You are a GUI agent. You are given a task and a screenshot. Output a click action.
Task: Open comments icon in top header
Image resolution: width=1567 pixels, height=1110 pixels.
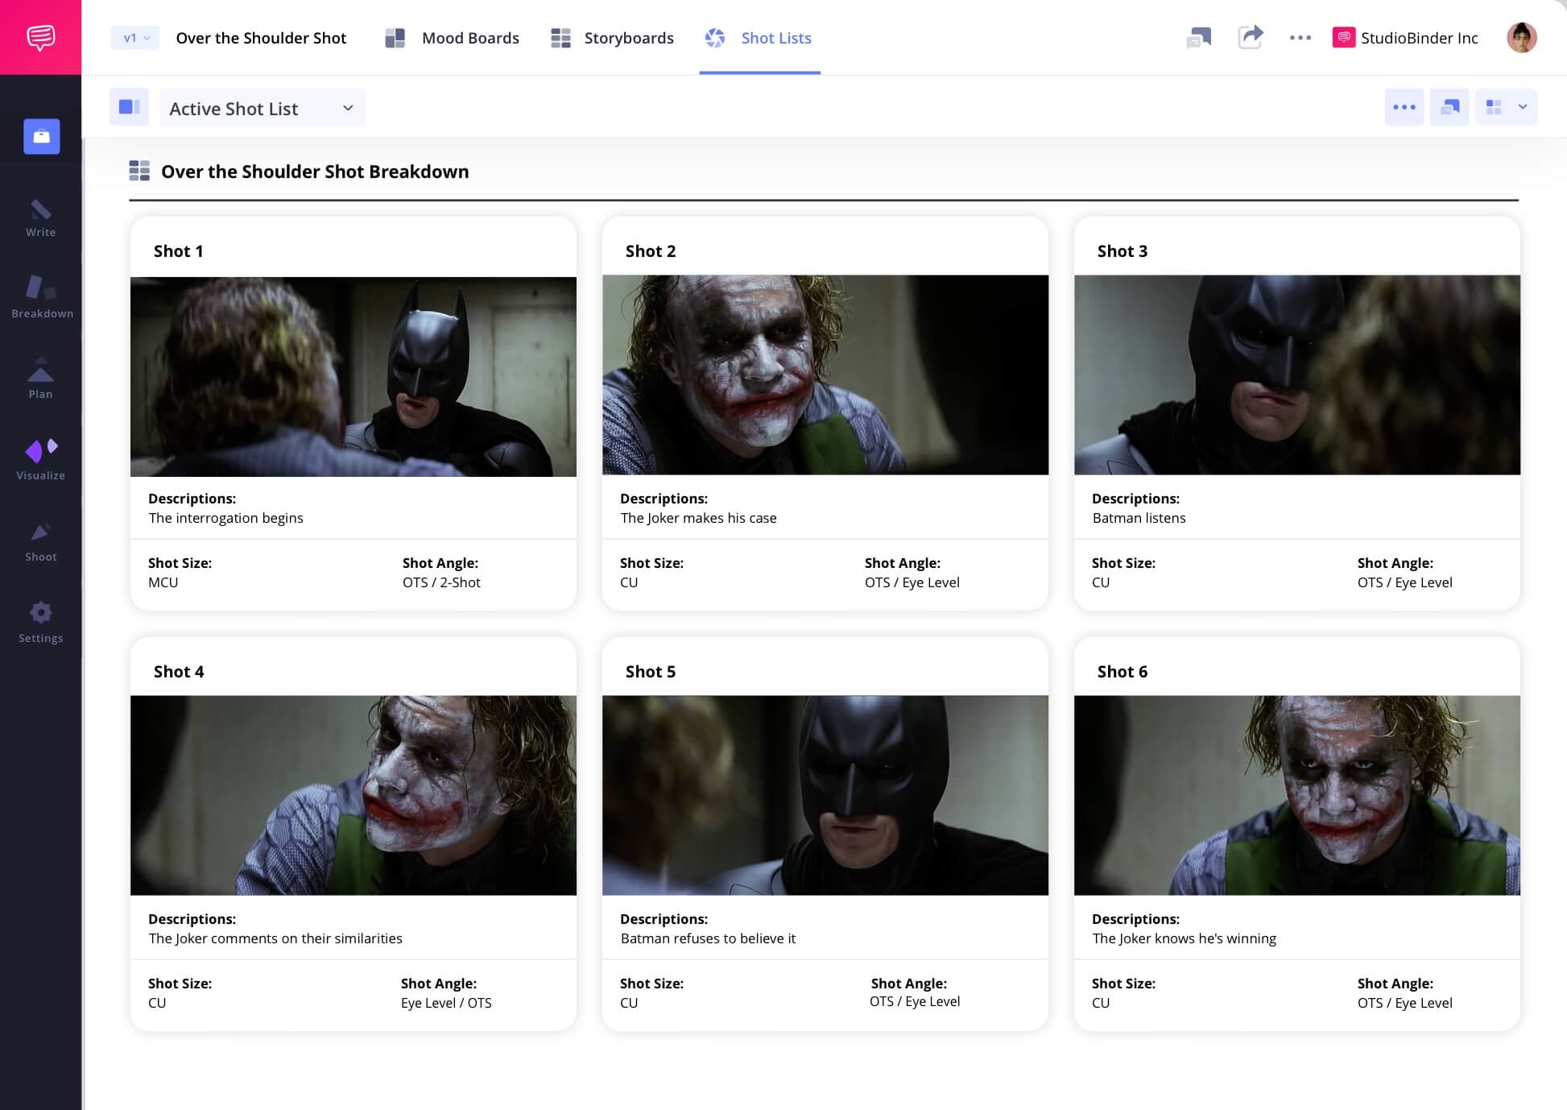(1199, 37)
